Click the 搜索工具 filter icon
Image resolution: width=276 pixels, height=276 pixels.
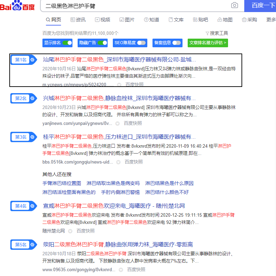(207, 33)
